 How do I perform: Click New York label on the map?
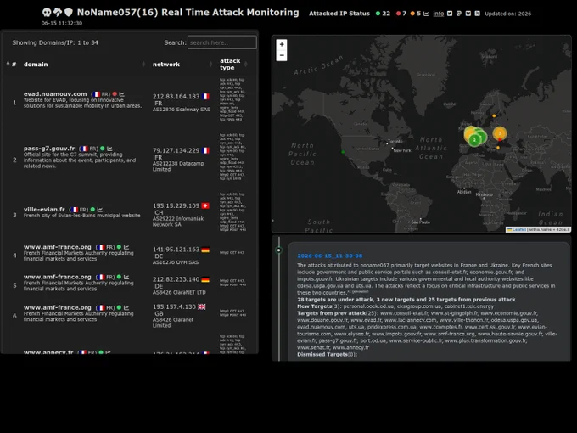click(402, 150)
